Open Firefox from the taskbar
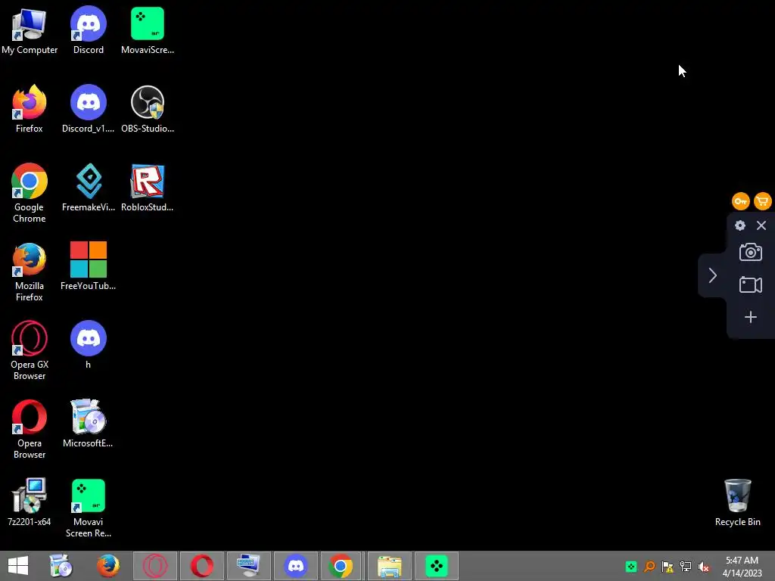This screenshot has width=775, height=581. pyautogui.click(x=107, y=566)
